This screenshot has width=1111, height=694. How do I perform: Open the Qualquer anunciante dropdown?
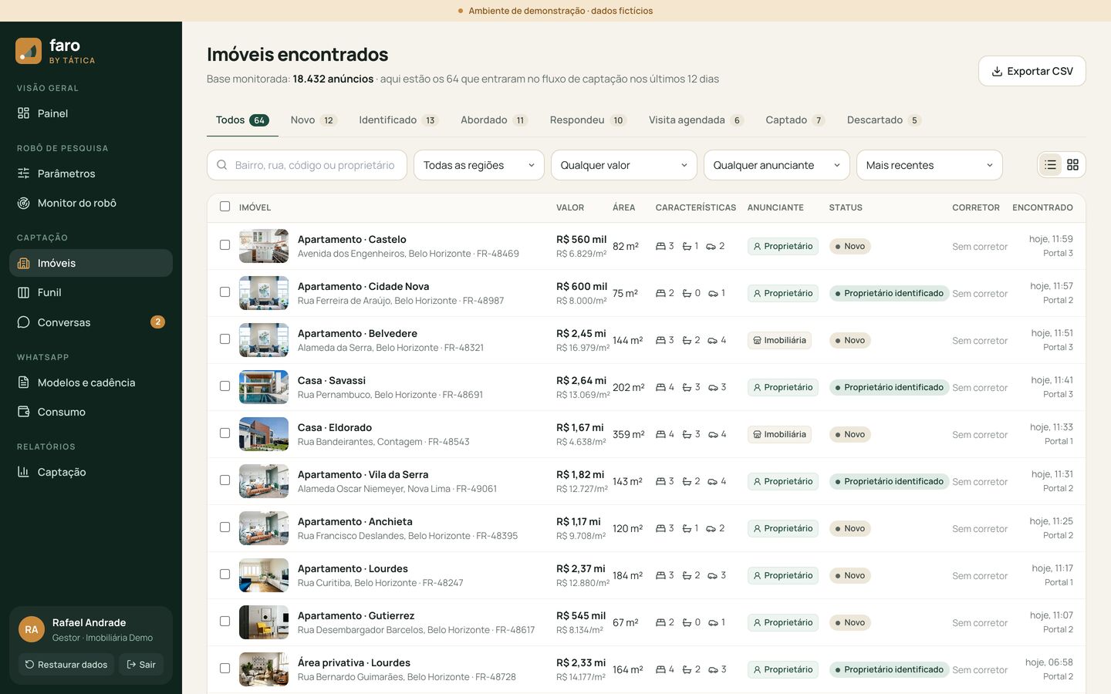[x=777, y=165]
